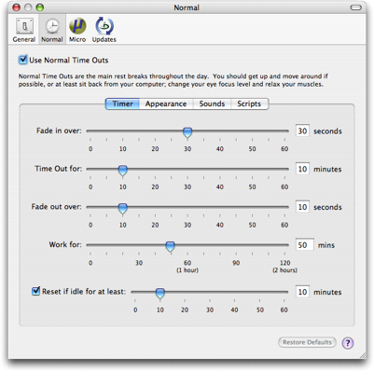Select the Timer tab
Image resolution: width=374 pixels, height=372 pixels.
coord(122,103)
